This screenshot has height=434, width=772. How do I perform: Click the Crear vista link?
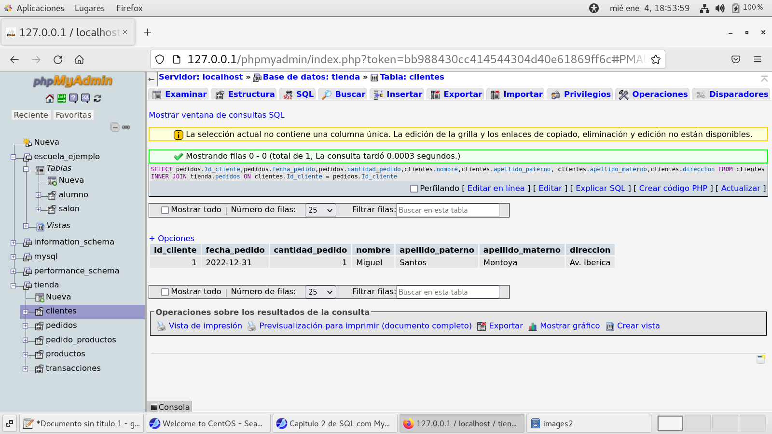point(638,326)
